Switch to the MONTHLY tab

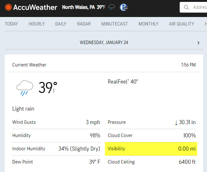148,24
